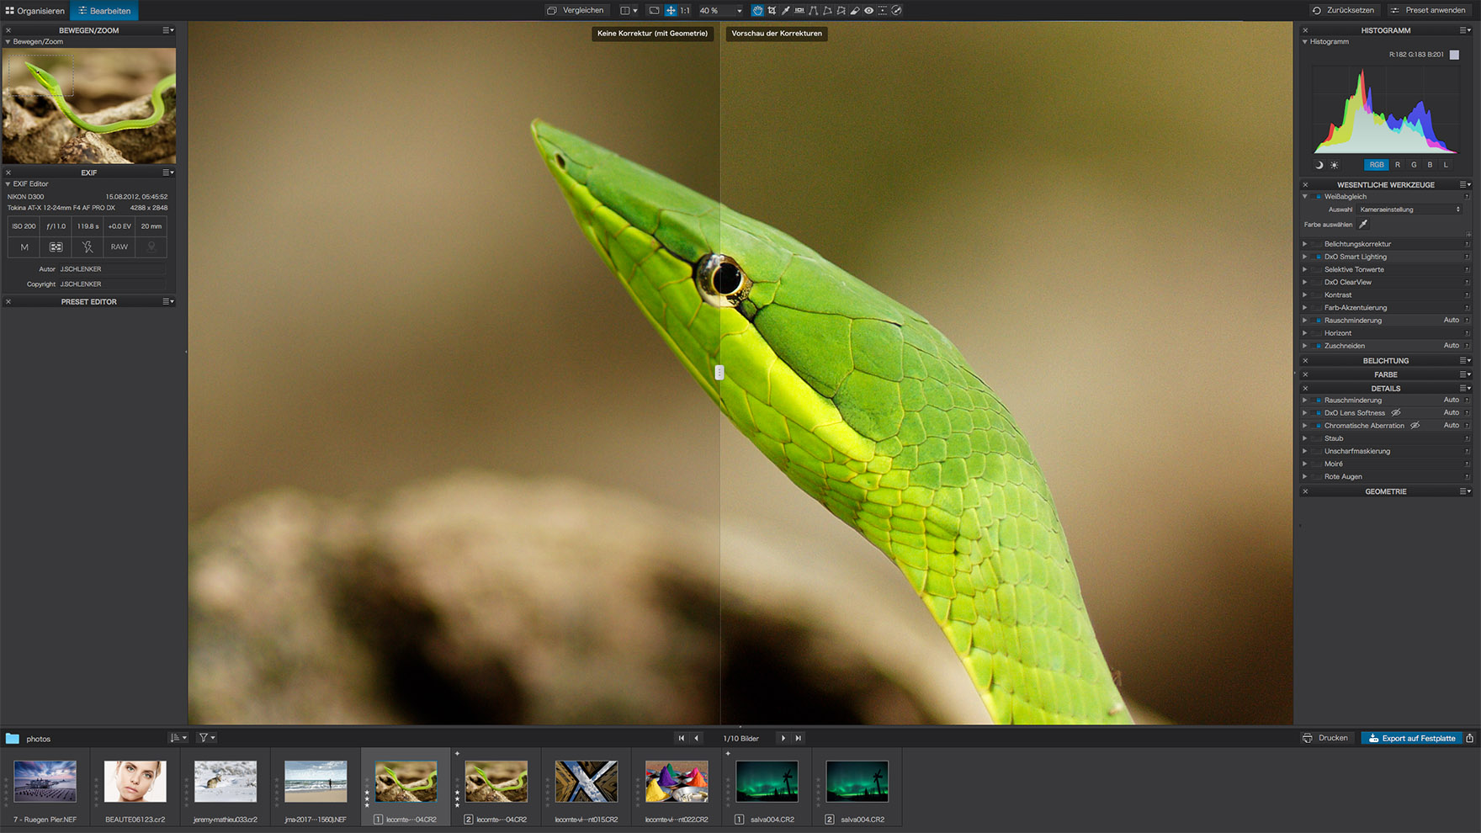Choose the red-eye correction eye icon

click(x=868, y=11)
